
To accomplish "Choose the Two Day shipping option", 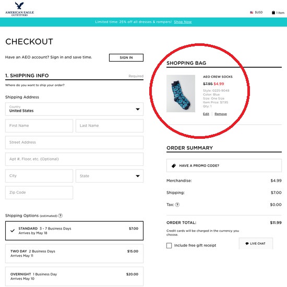I will point(74,254).
